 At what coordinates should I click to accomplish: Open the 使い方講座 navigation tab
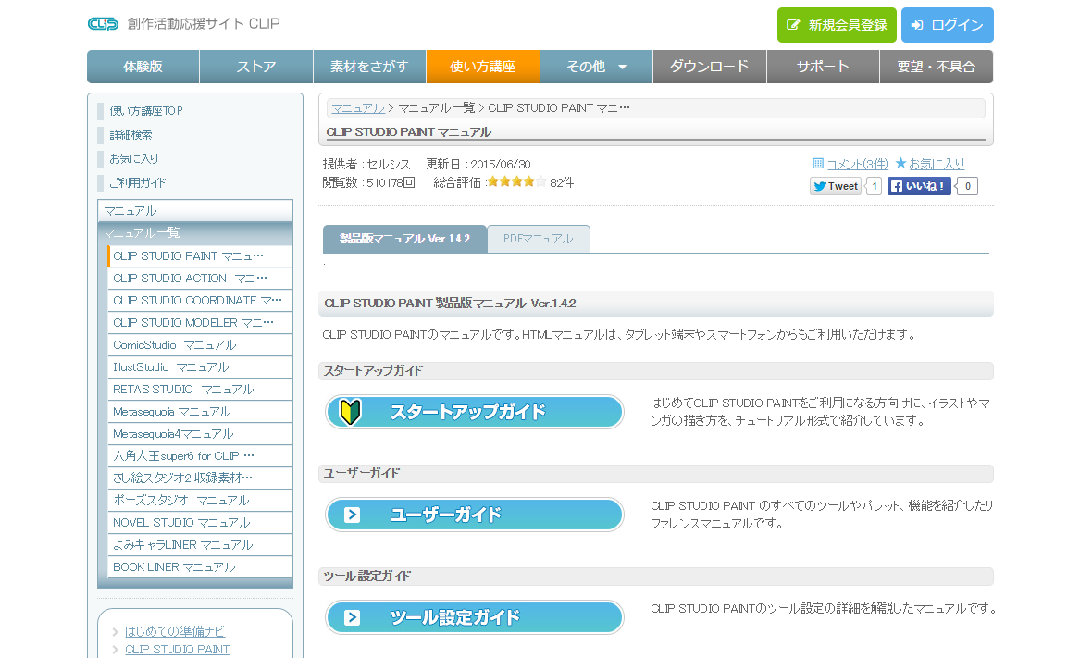(483, 67)
